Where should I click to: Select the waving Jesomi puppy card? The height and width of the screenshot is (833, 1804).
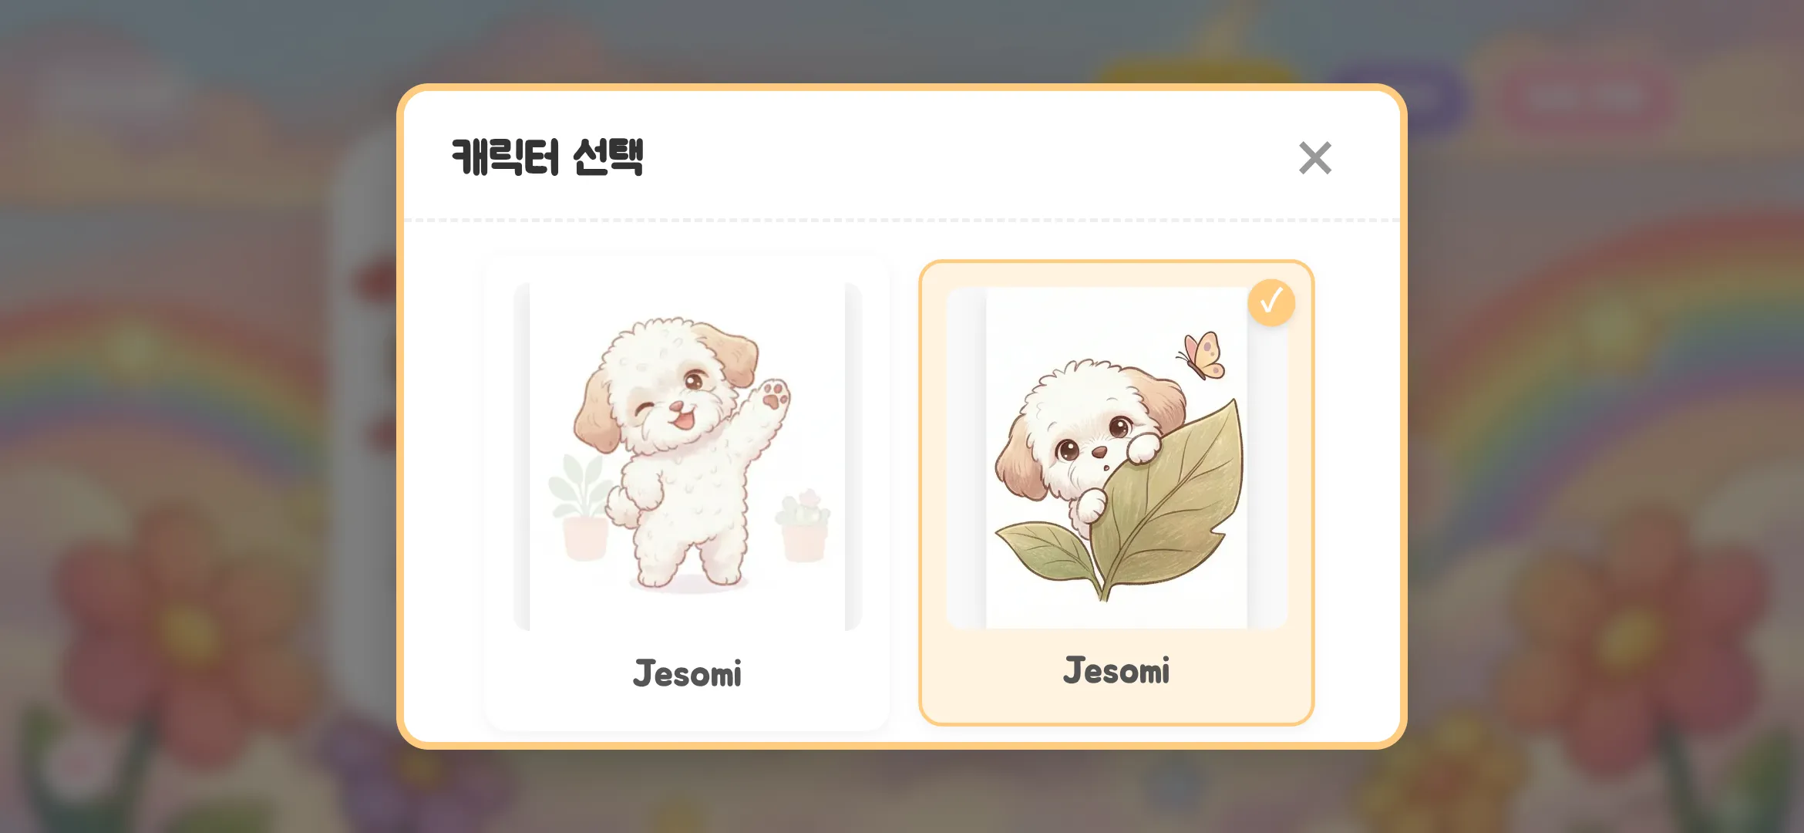tap(687, 494)
